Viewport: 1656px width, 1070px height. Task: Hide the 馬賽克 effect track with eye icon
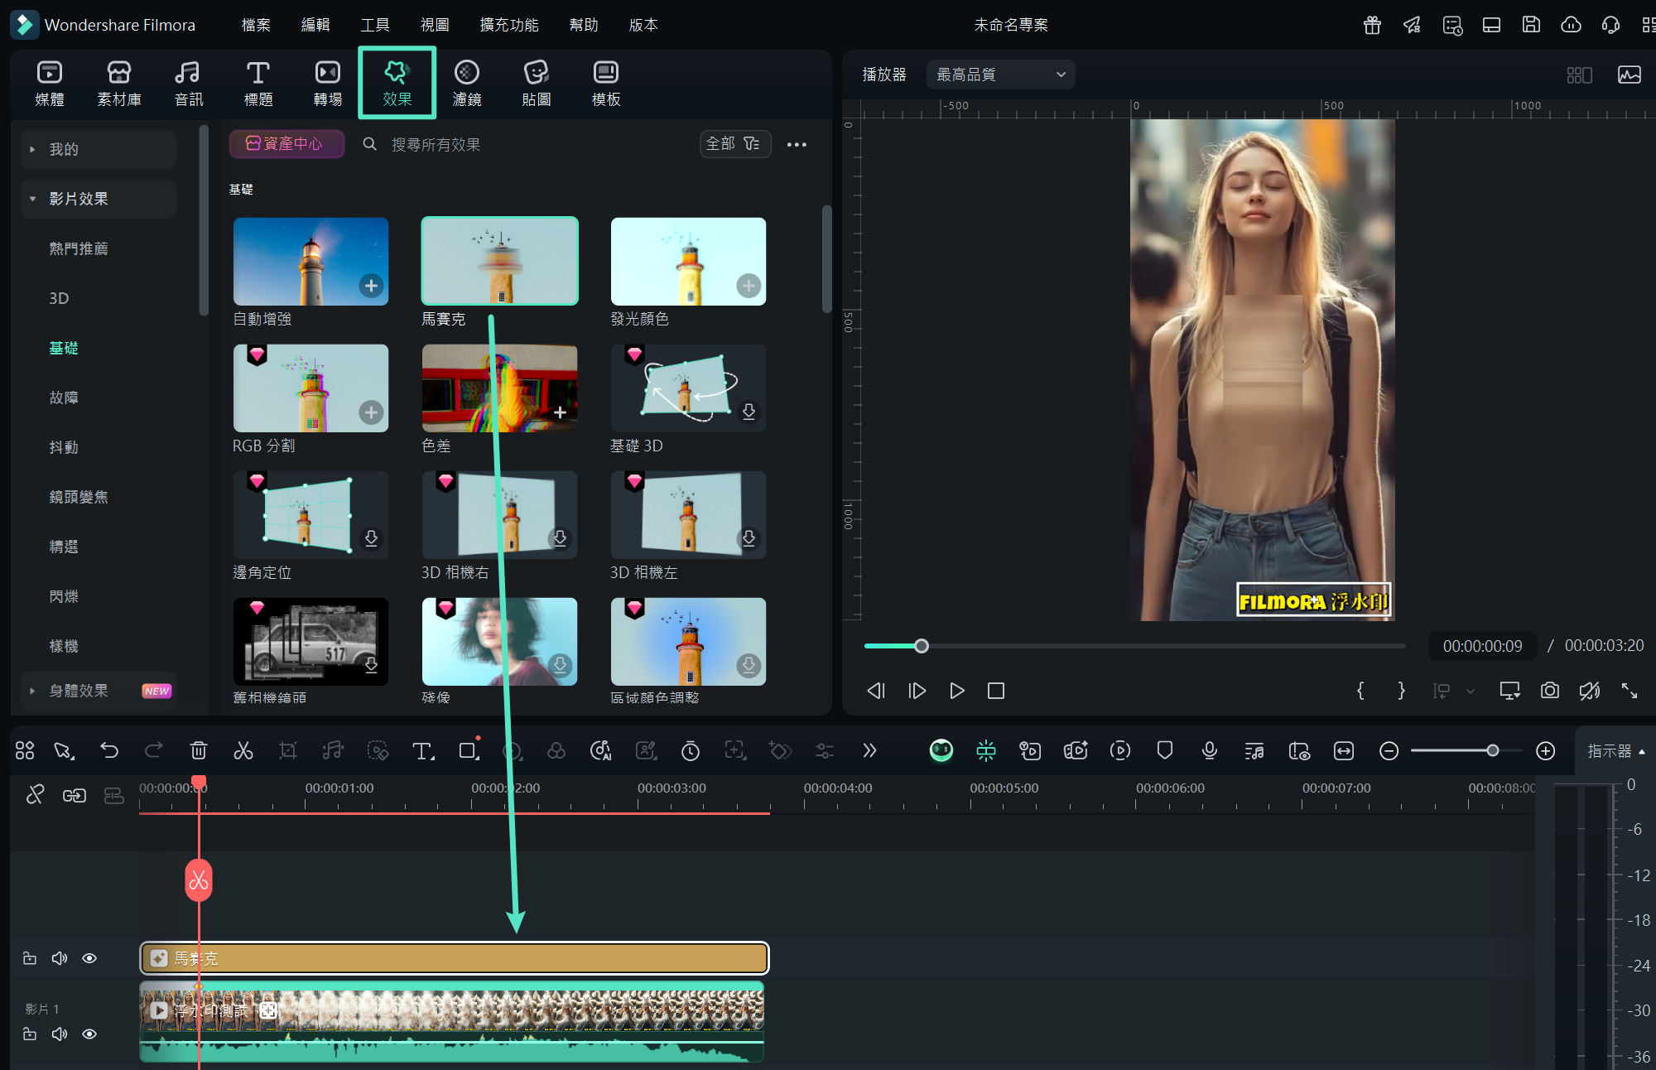pos(89,958)
